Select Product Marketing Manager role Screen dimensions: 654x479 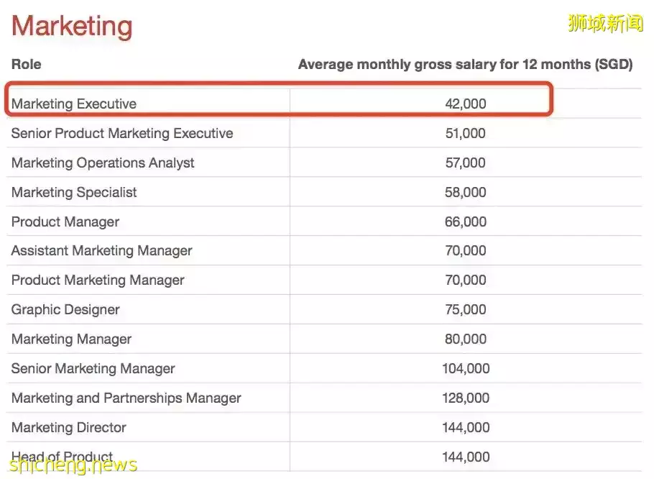tap(98, 280)
